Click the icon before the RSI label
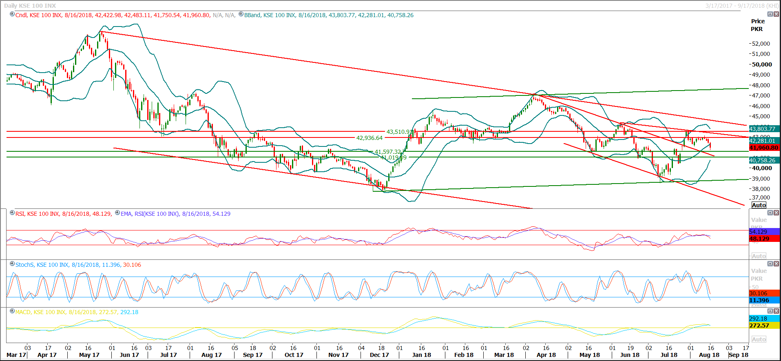Screen dimensions: 781x361 pyautogui.click(x=12, y=213)
